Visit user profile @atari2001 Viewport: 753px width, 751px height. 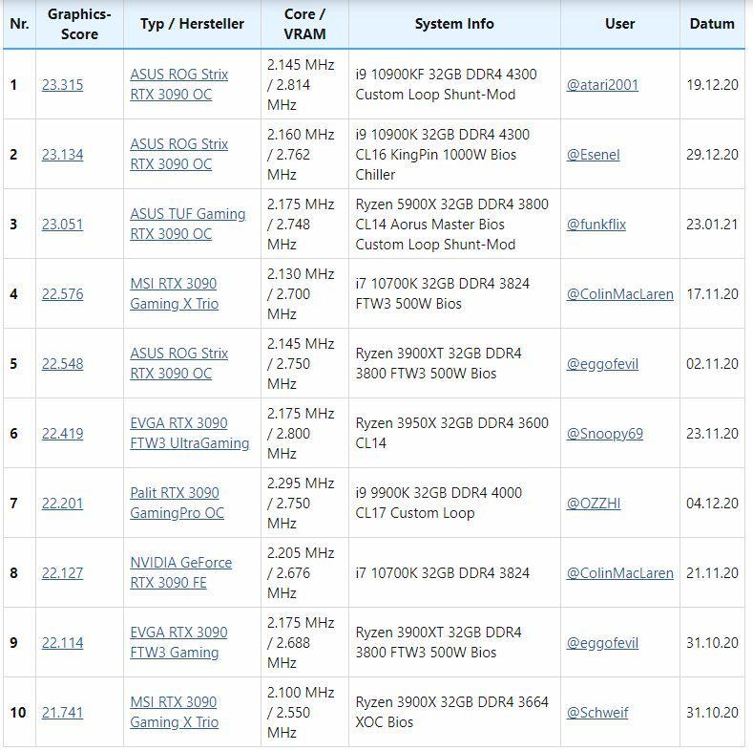click(x=603, y=85)
